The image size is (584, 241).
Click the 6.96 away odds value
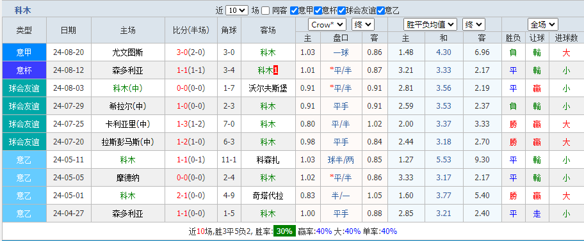[x=482, y=52]
